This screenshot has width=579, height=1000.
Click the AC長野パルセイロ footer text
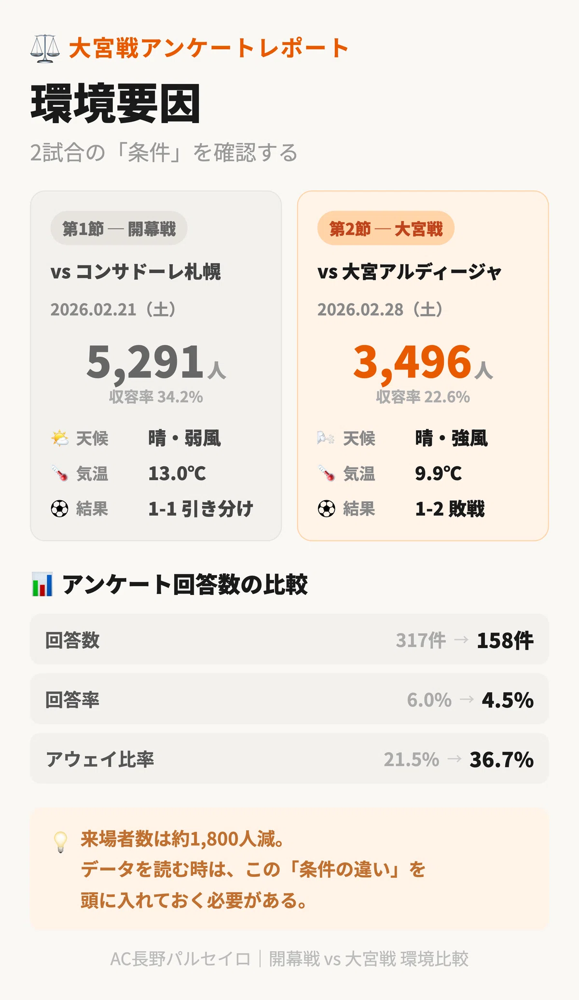pyautogui.click(x=180, y=959)
